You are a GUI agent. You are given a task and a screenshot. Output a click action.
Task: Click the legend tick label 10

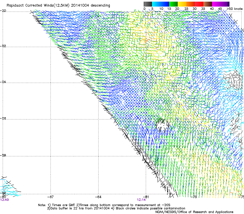coord(161,9)
